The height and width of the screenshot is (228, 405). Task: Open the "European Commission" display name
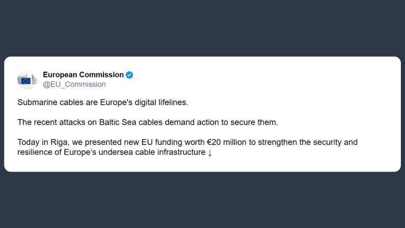coord(83,75)
